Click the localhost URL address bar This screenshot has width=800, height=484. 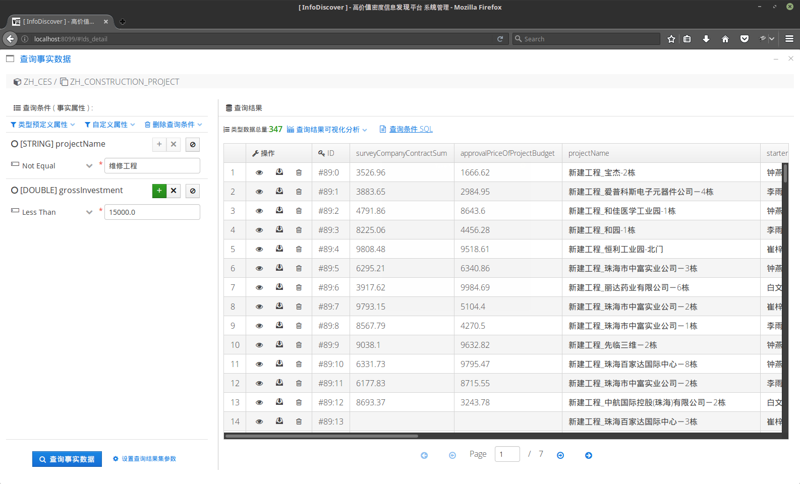(x=262, y=39)
